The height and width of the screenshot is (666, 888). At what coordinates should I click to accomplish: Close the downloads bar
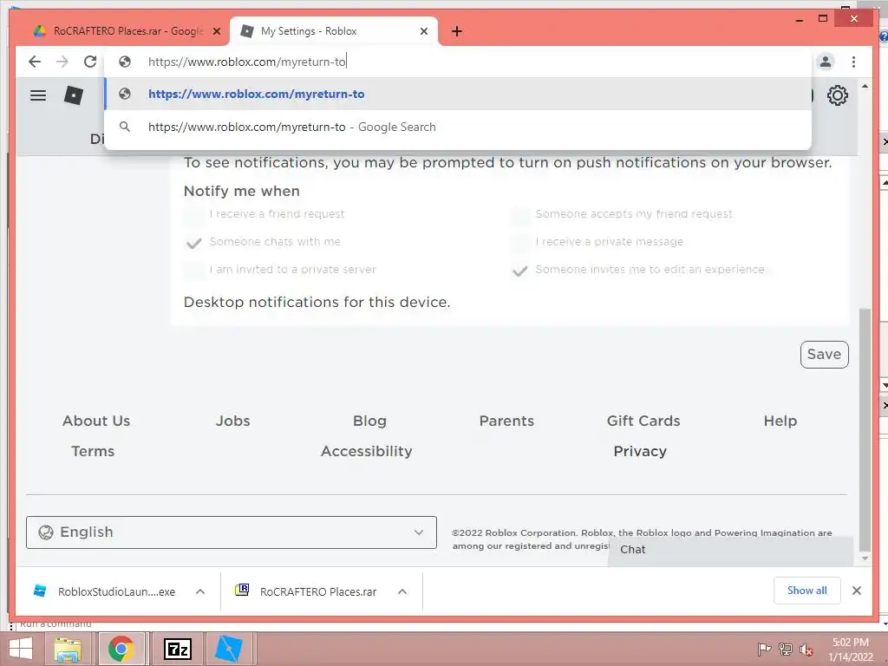coord(856,591)
